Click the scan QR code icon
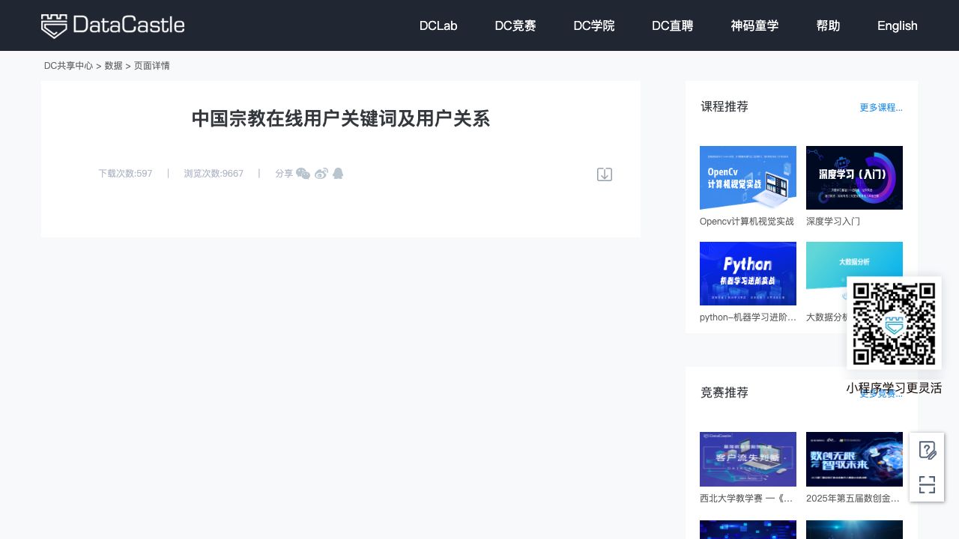 coord(927,484)
